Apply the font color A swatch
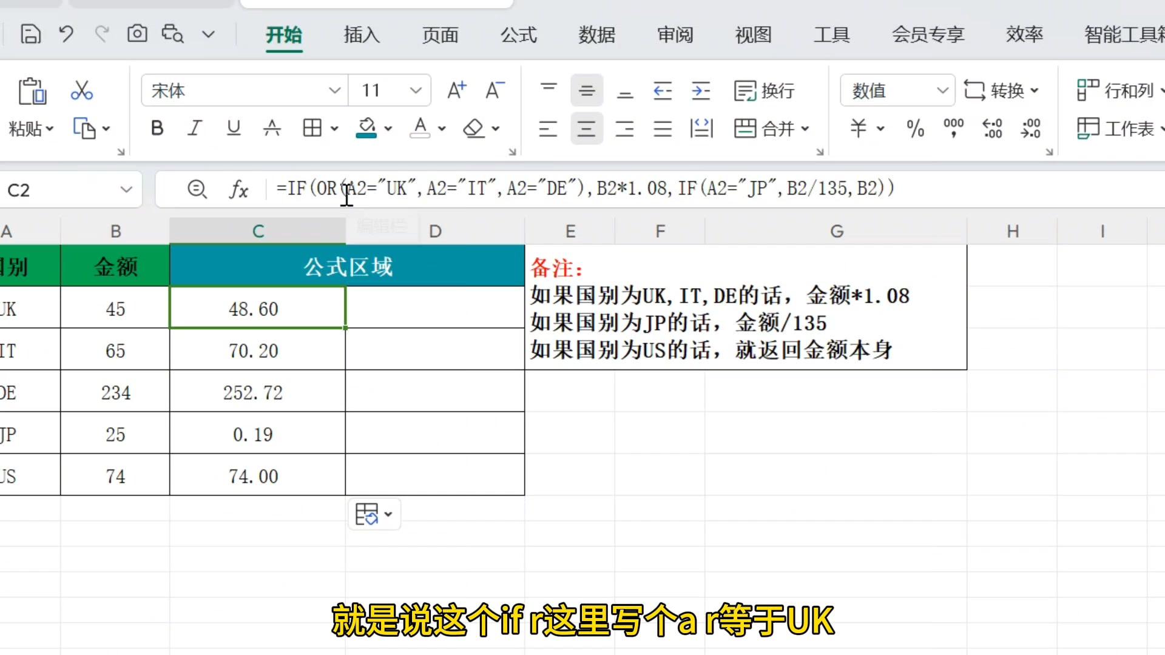Viewport: 1165px width, 655px height. pyautogui.click(x=420, y=128)
